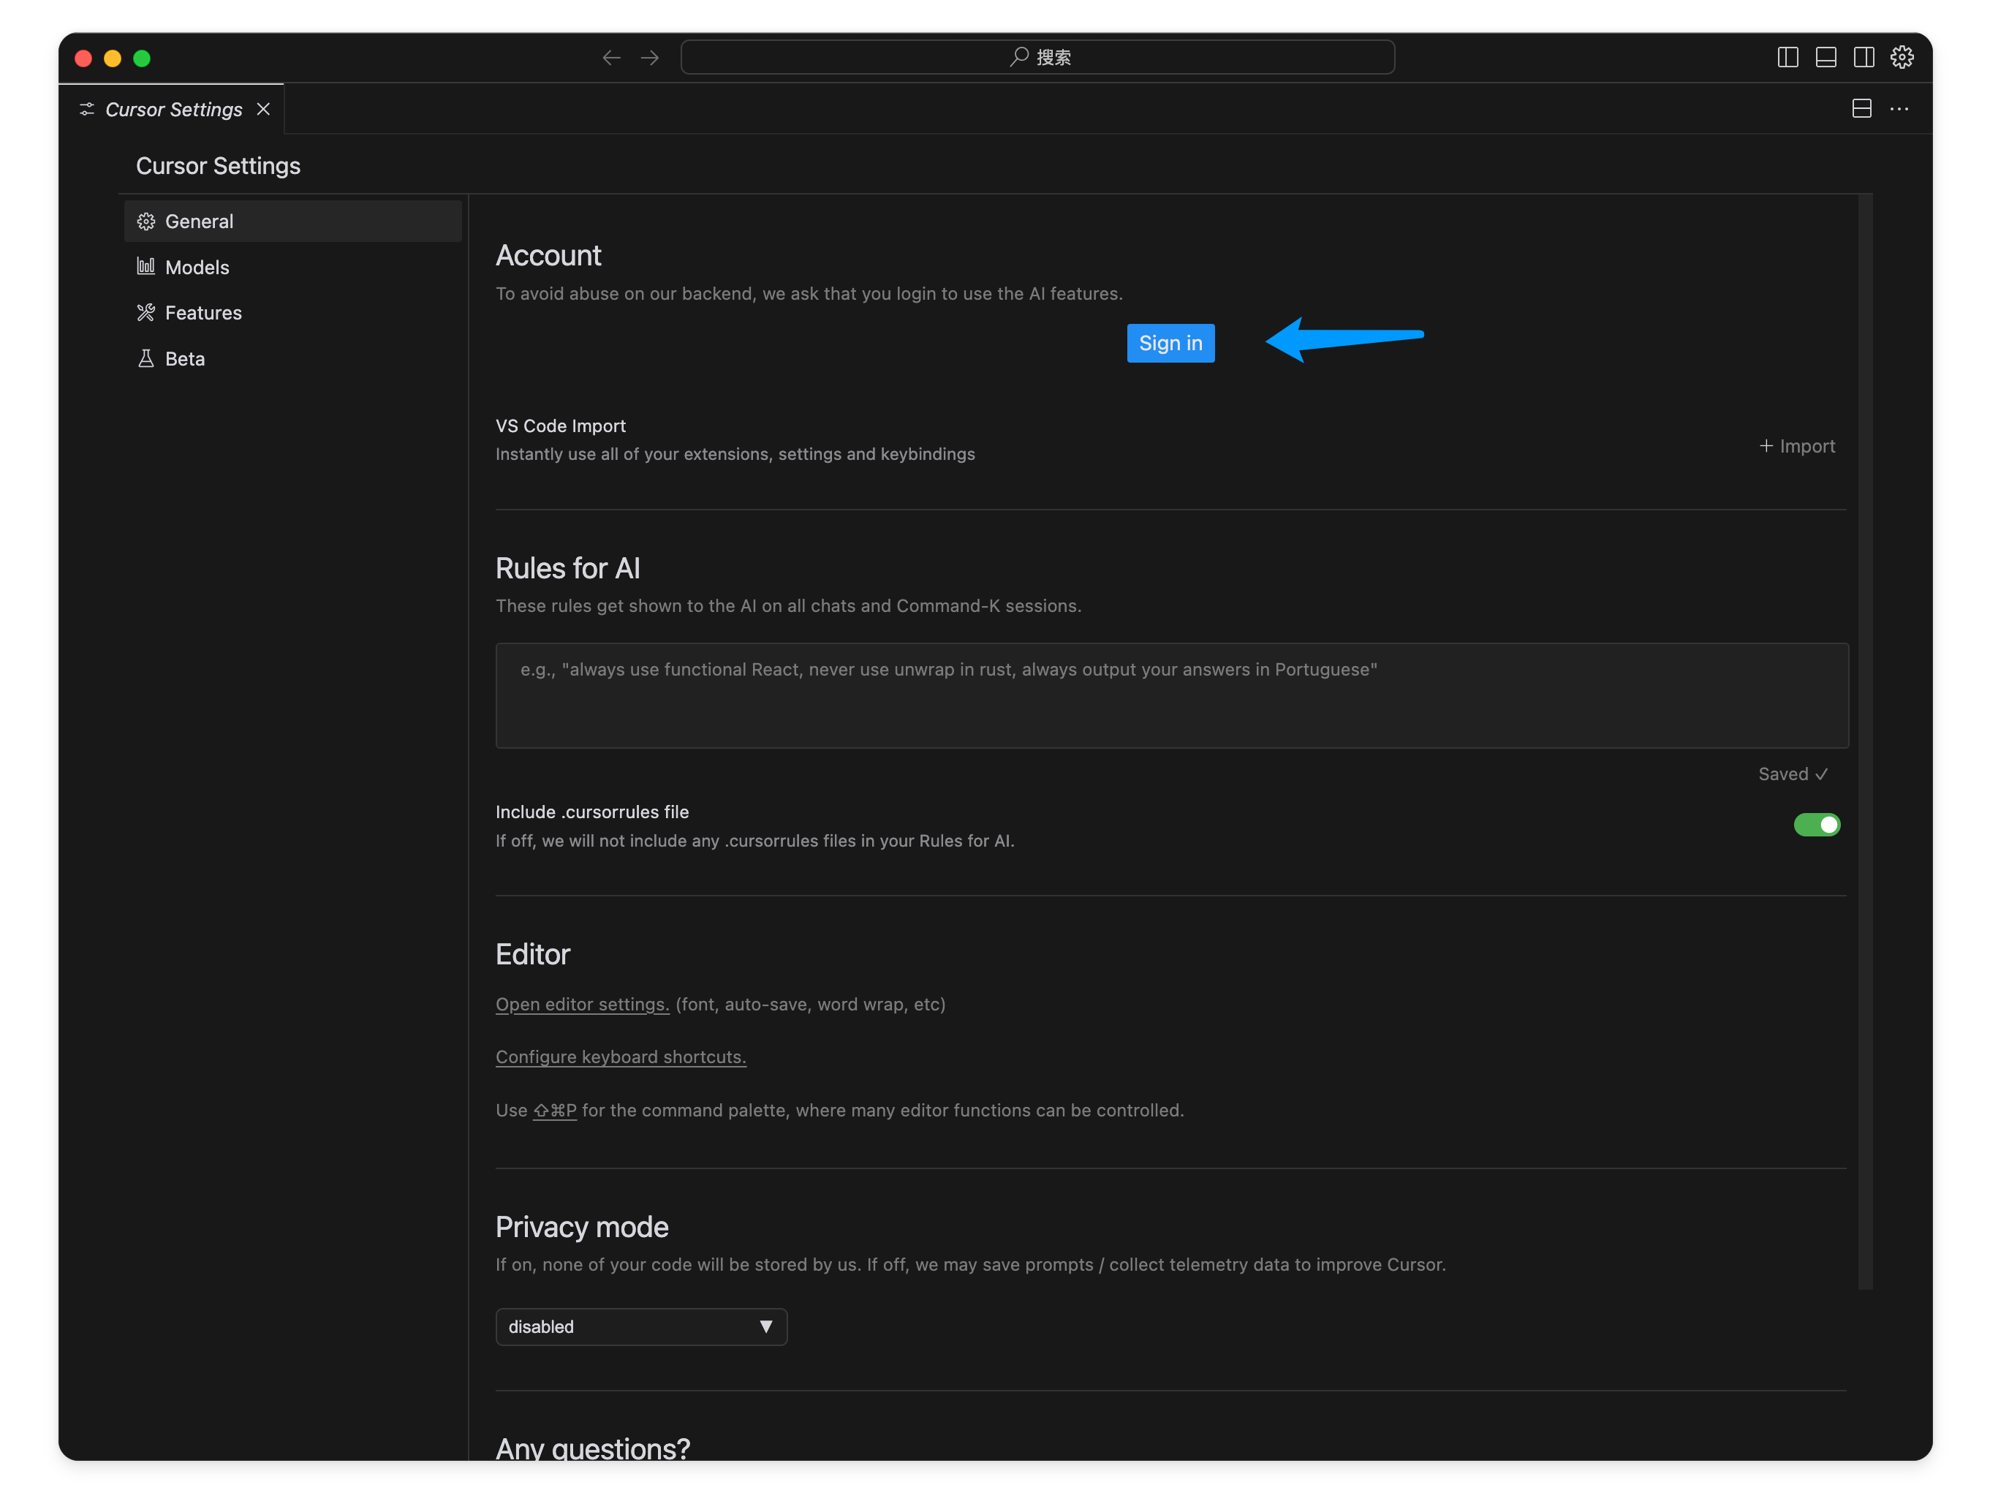
Task: Click the VS Code Import label
Action: click(561, 426)
